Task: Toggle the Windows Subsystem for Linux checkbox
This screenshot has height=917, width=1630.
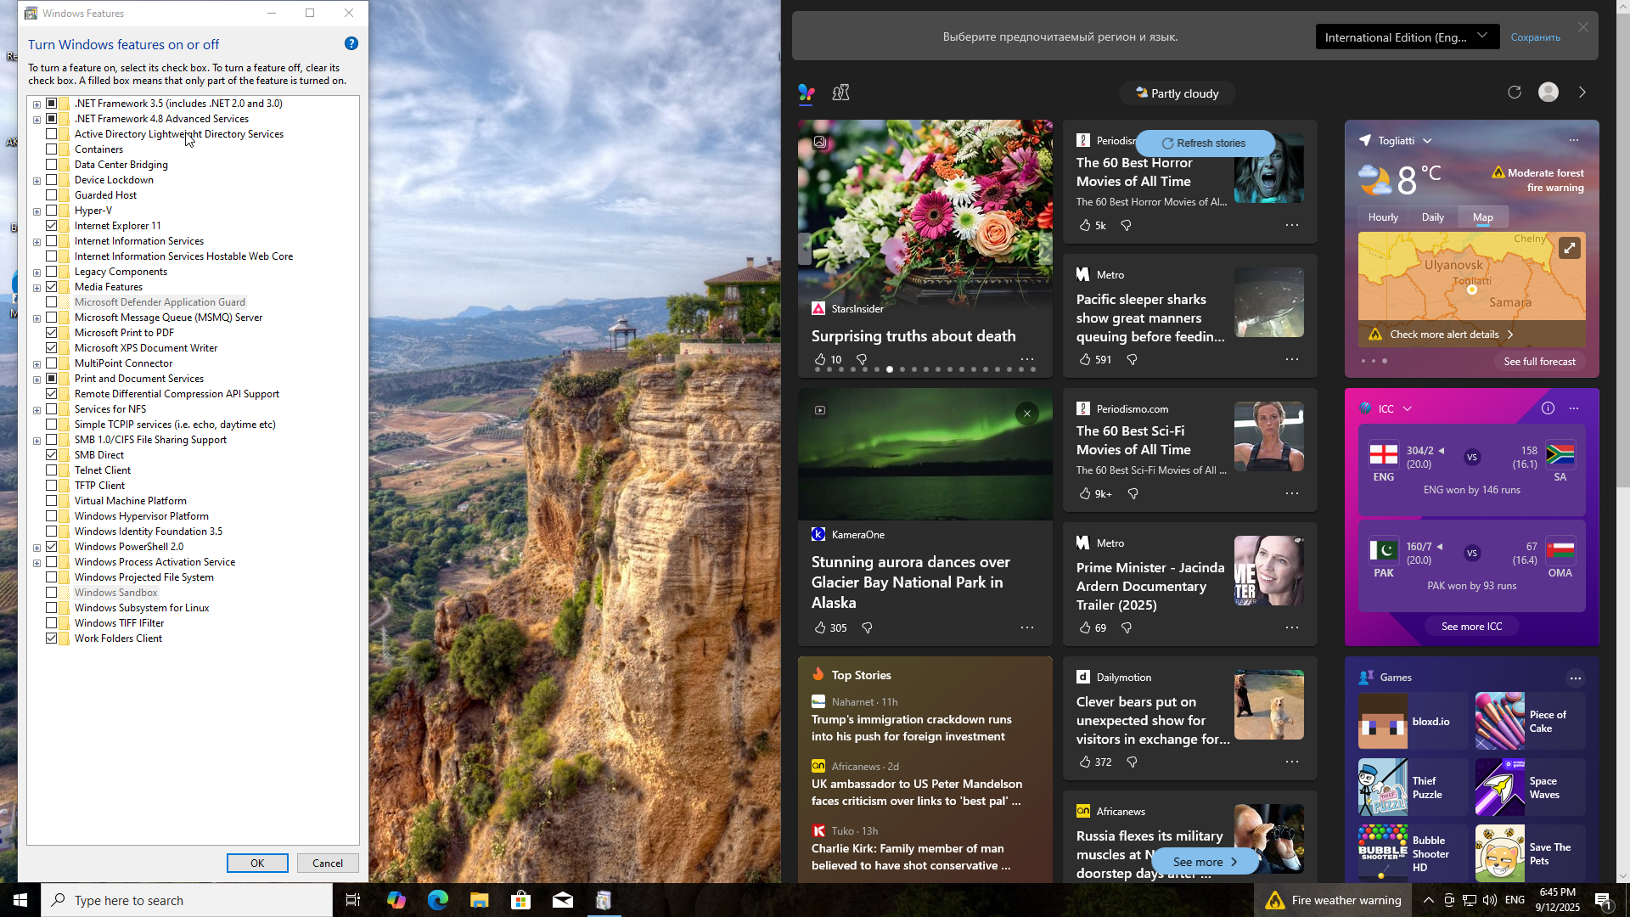Action: pos(52,608)
